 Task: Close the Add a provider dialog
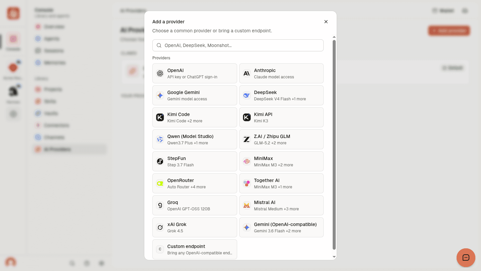point(326,22)
